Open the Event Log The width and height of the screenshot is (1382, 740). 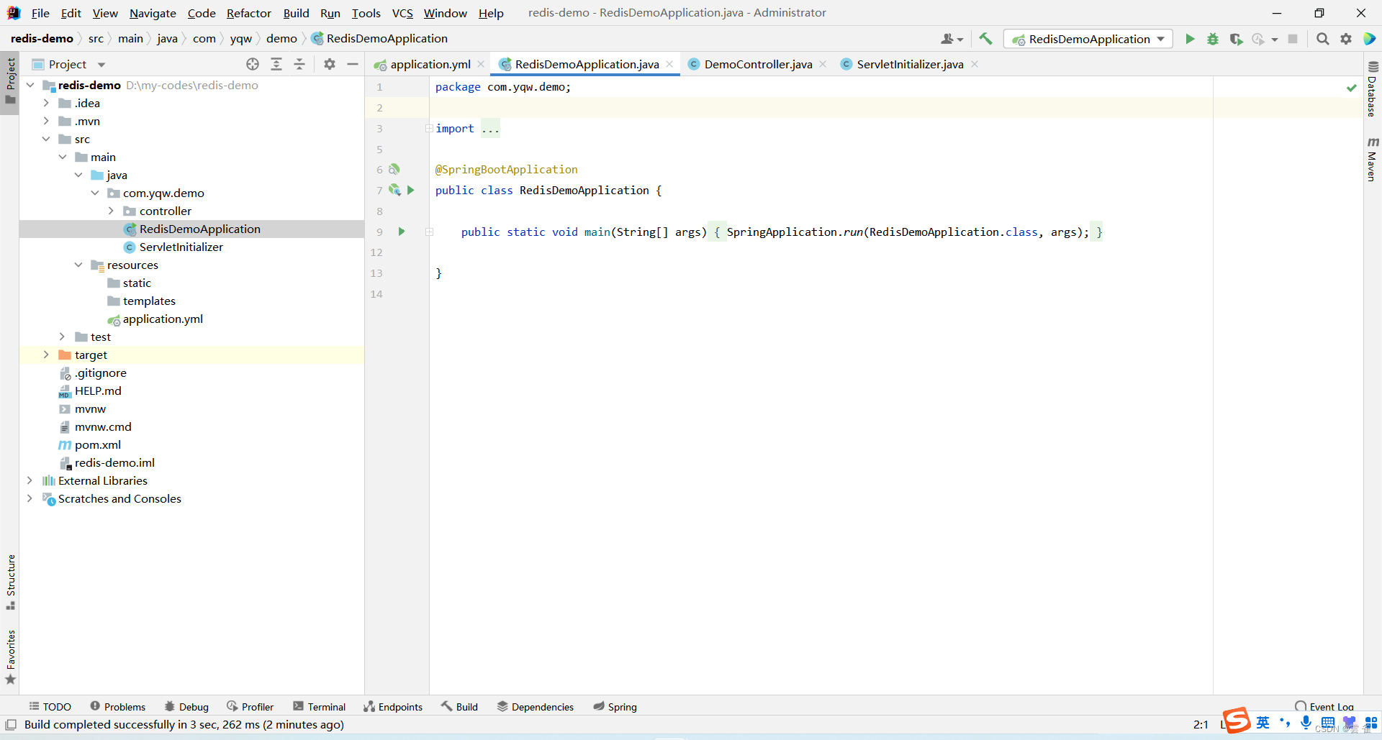(1324, 707)
